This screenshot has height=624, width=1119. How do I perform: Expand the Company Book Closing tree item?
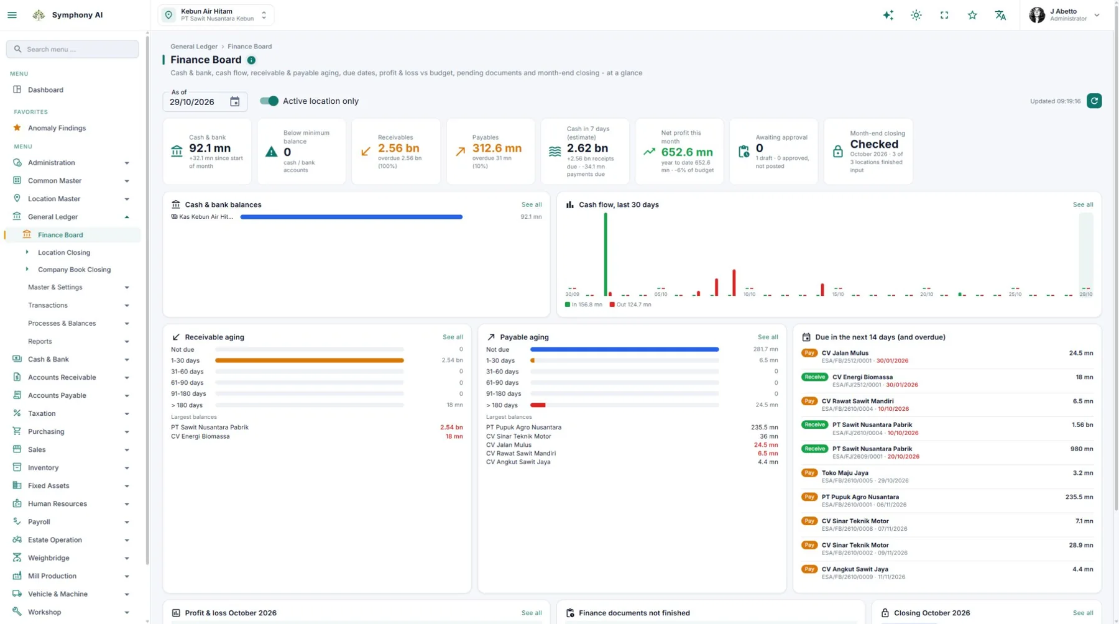click(x=27, y=270)
